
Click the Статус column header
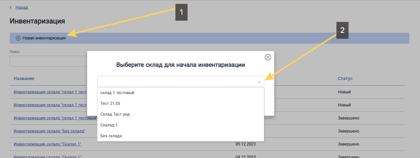click(x=345, y=78)
